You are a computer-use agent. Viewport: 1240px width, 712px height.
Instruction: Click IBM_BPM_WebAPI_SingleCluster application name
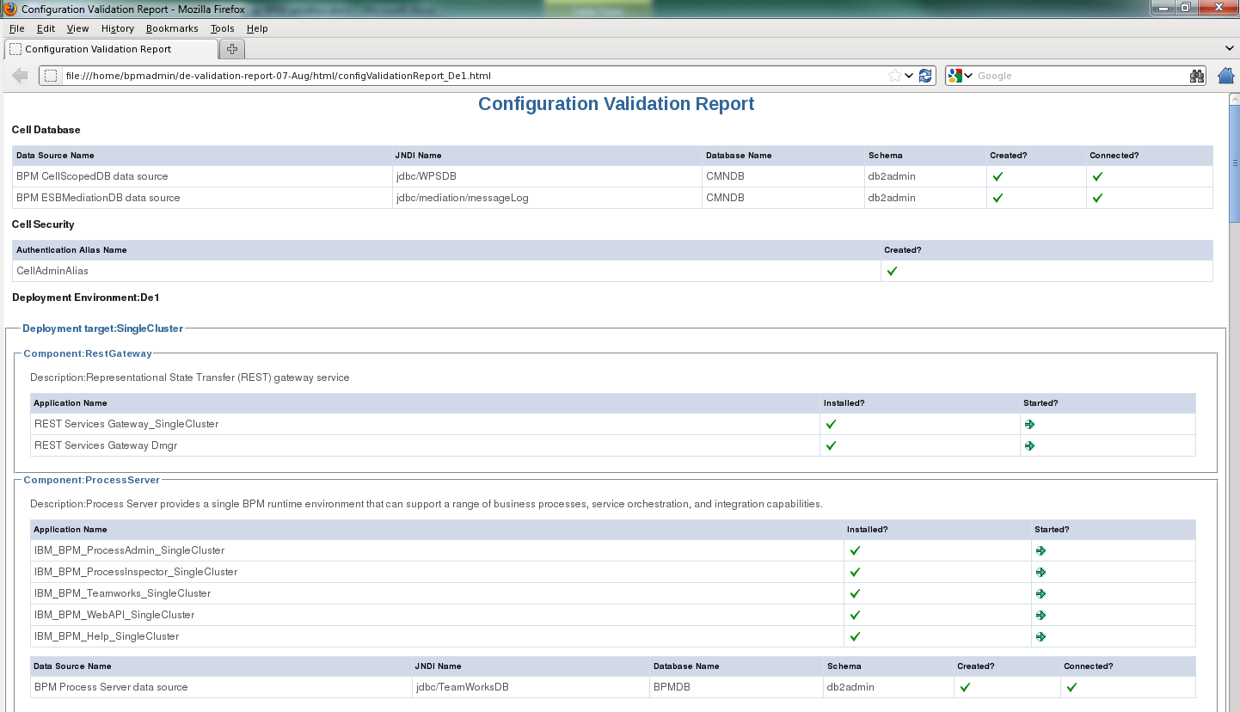(x=114, y=615)
